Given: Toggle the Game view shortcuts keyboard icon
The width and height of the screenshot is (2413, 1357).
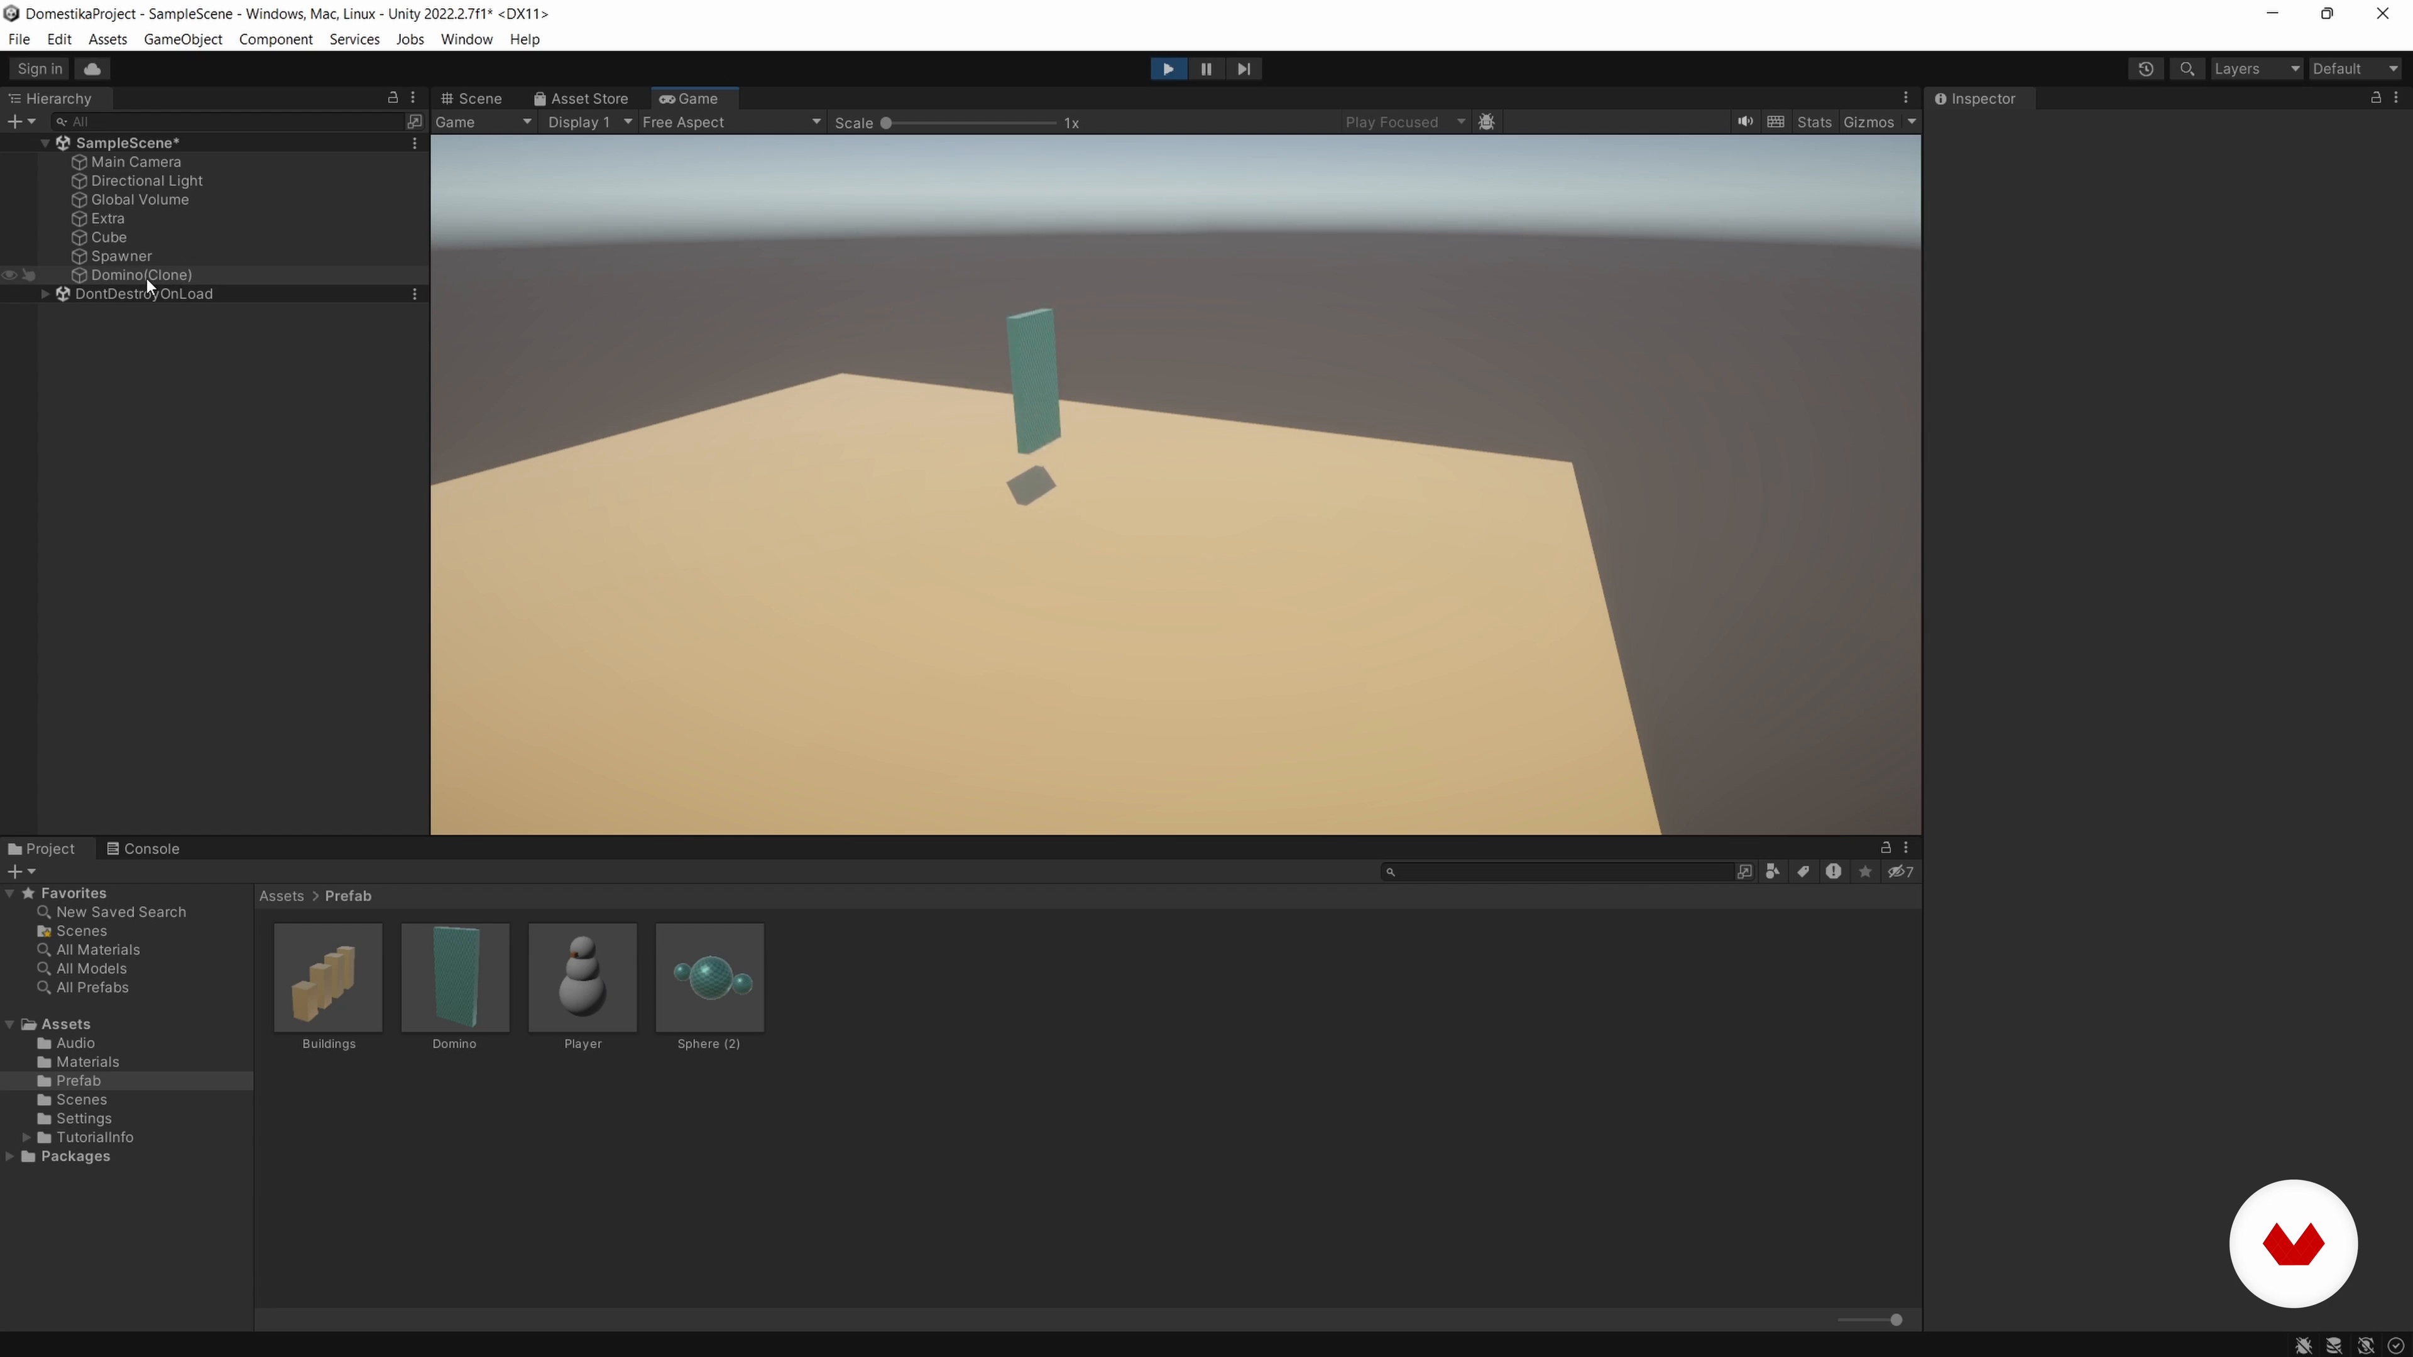Looking at the screenshot, I should tap(1775, 122).
